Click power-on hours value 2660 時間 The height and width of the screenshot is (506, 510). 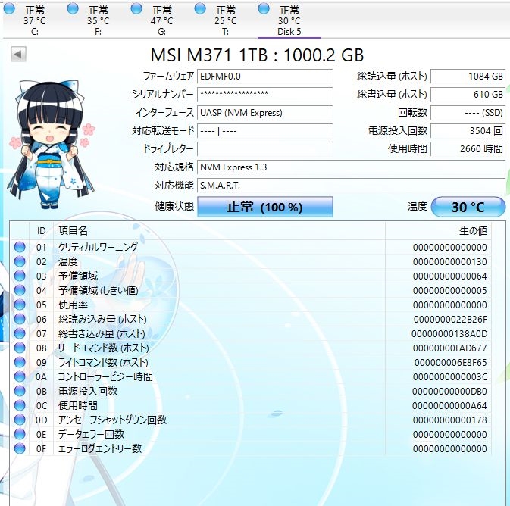pyautogui.click(x=468, y=149)
